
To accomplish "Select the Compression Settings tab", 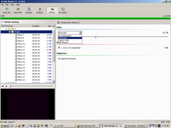I will [x=68, y=22].
